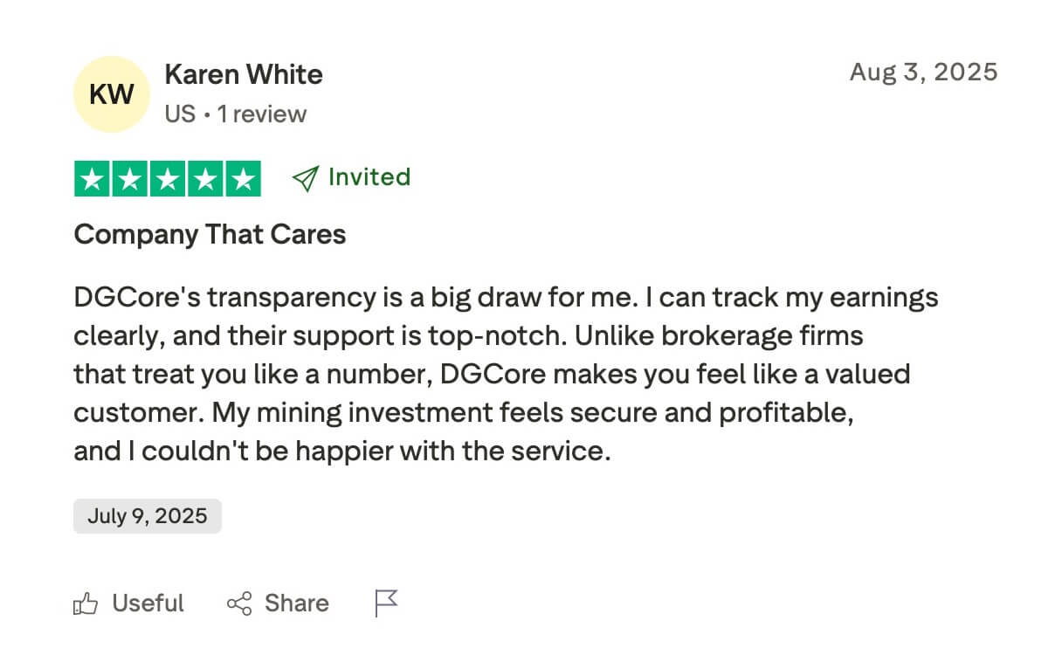Click the green Invited label
The width and height of the screenshot is (1062, 669).
[369, 177]
